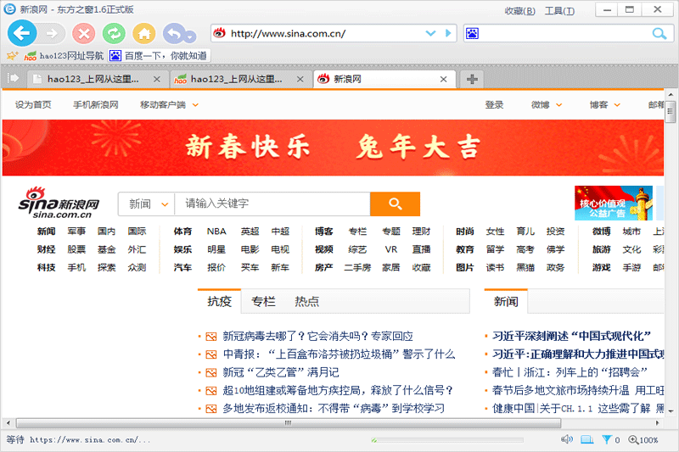This screenshot has height=452, width=679.
Task: Open headline 习近平深刻阐述"中国式现代化"
Action: point(571,336)
